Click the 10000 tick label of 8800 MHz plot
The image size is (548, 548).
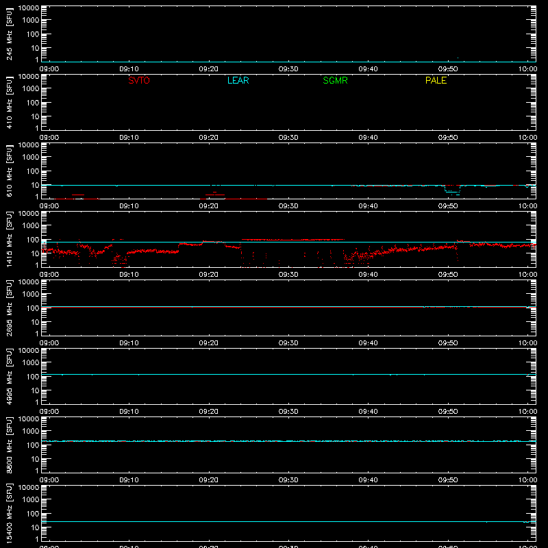pos(29,419)
